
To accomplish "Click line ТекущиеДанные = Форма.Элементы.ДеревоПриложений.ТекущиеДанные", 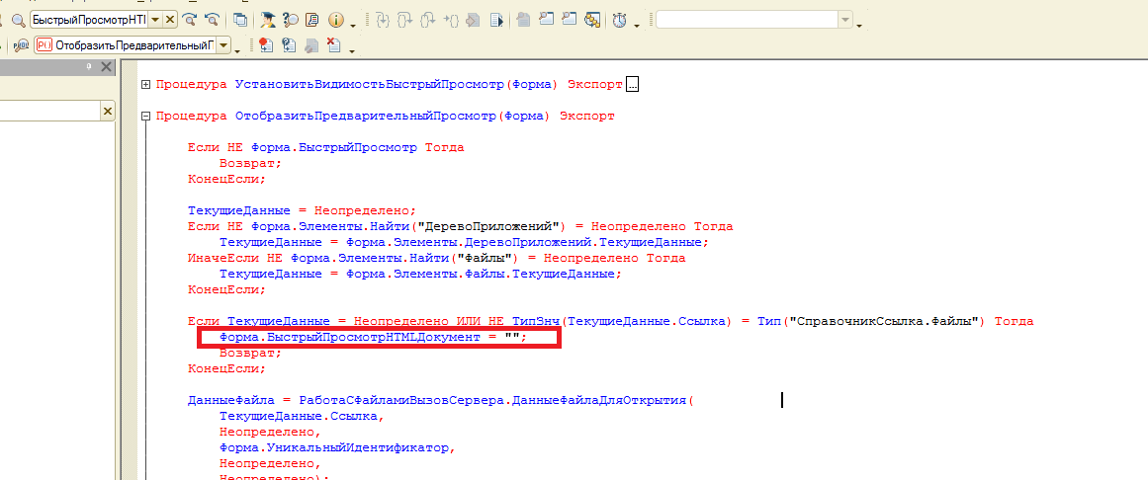I will pos(464,242).
